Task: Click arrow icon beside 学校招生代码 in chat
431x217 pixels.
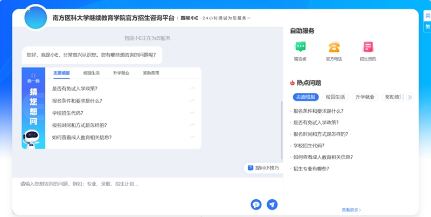Action: pyautogui.click(x=192, y=113)
